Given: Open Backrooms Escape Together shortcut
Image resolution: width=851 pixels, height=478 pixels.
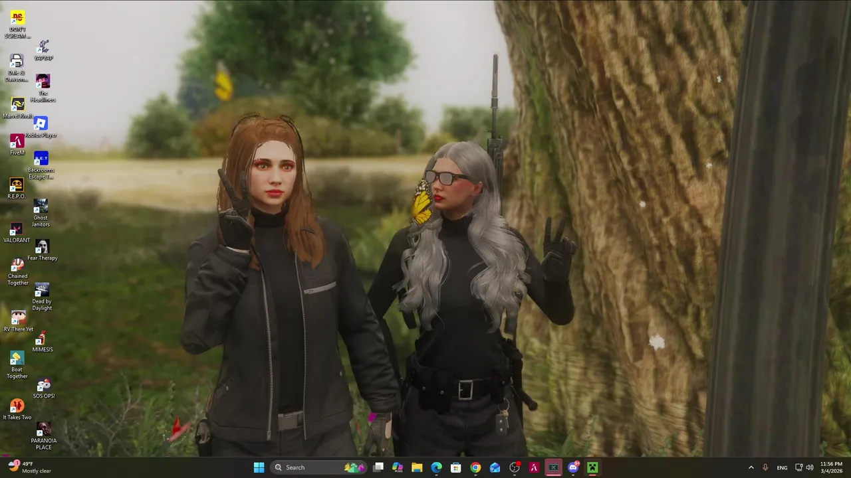Looking at the screenshot, I should pos(41,165).
